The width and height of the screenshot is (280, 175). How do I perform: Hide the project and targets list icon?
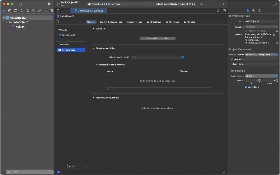58,22
